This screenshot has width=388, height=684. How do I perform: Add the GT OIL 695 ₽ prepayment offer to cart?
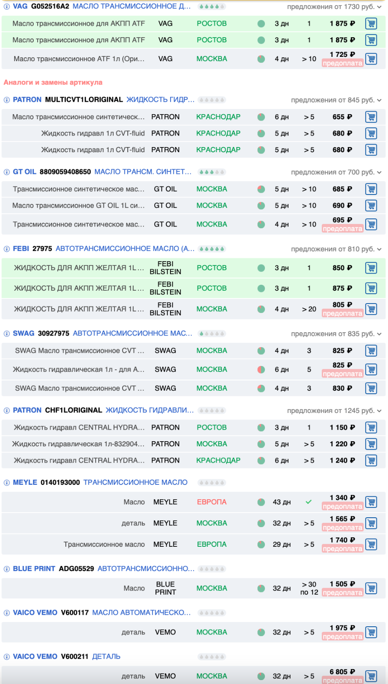(371, 224)
